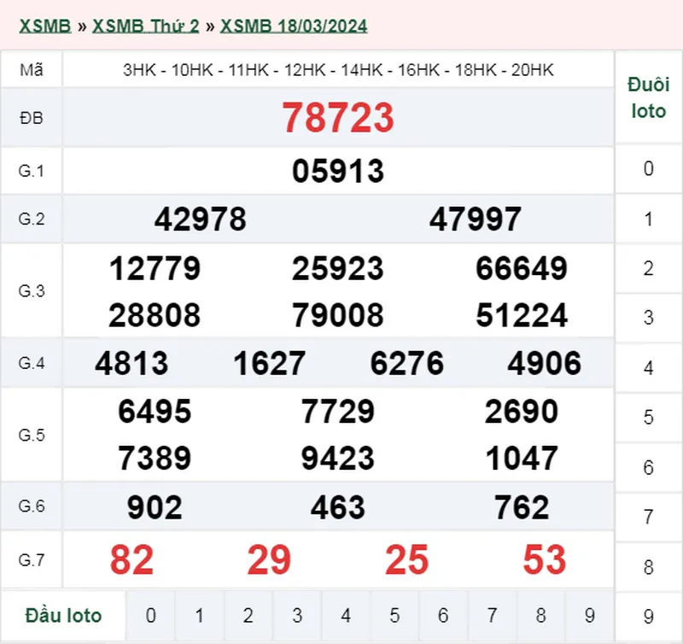The width and height of the screenshot is (683, 644).
Task: Choose digit 2 in Đuôi loto column
Action: [649, 268]
